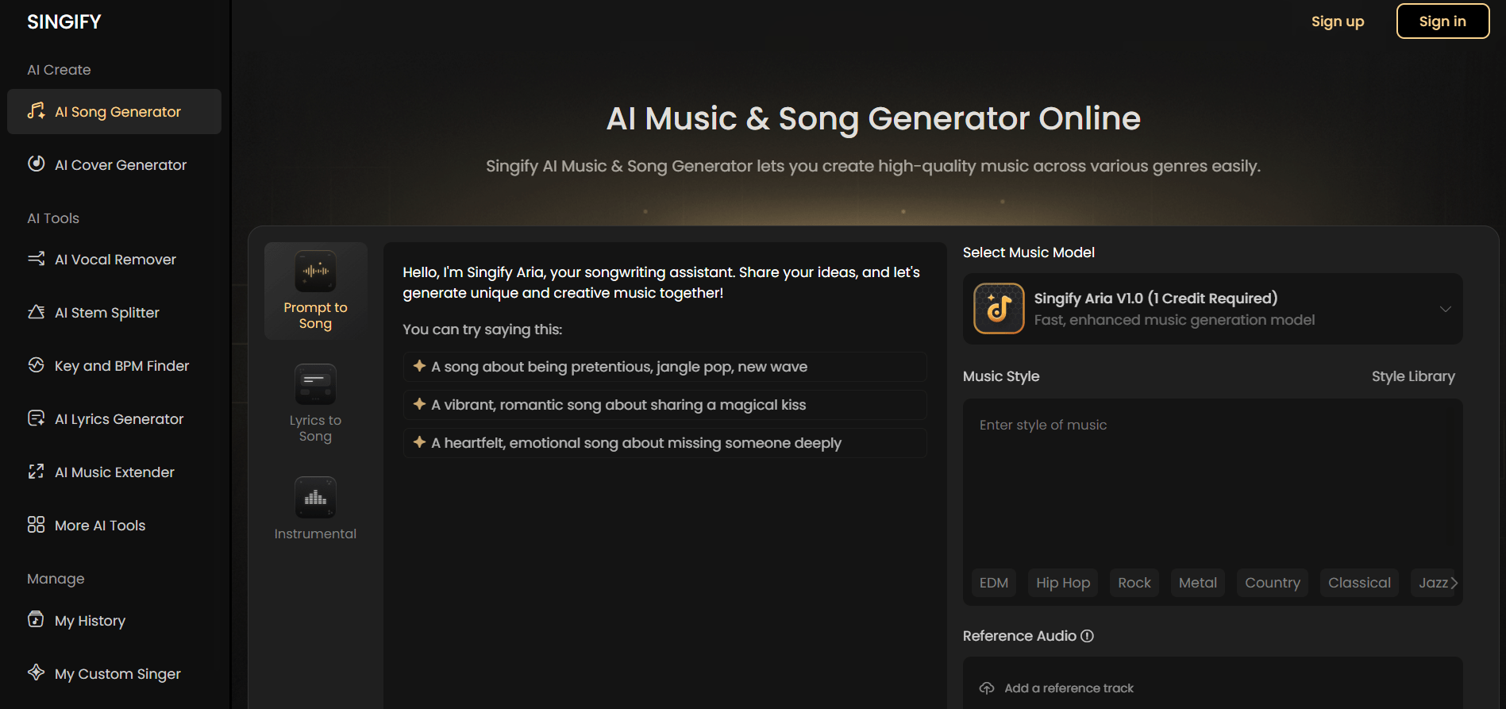Click the More AI Tools grid icon
Image resolution: width=1506 pixels, height=709 pixels.
point(36,525)
